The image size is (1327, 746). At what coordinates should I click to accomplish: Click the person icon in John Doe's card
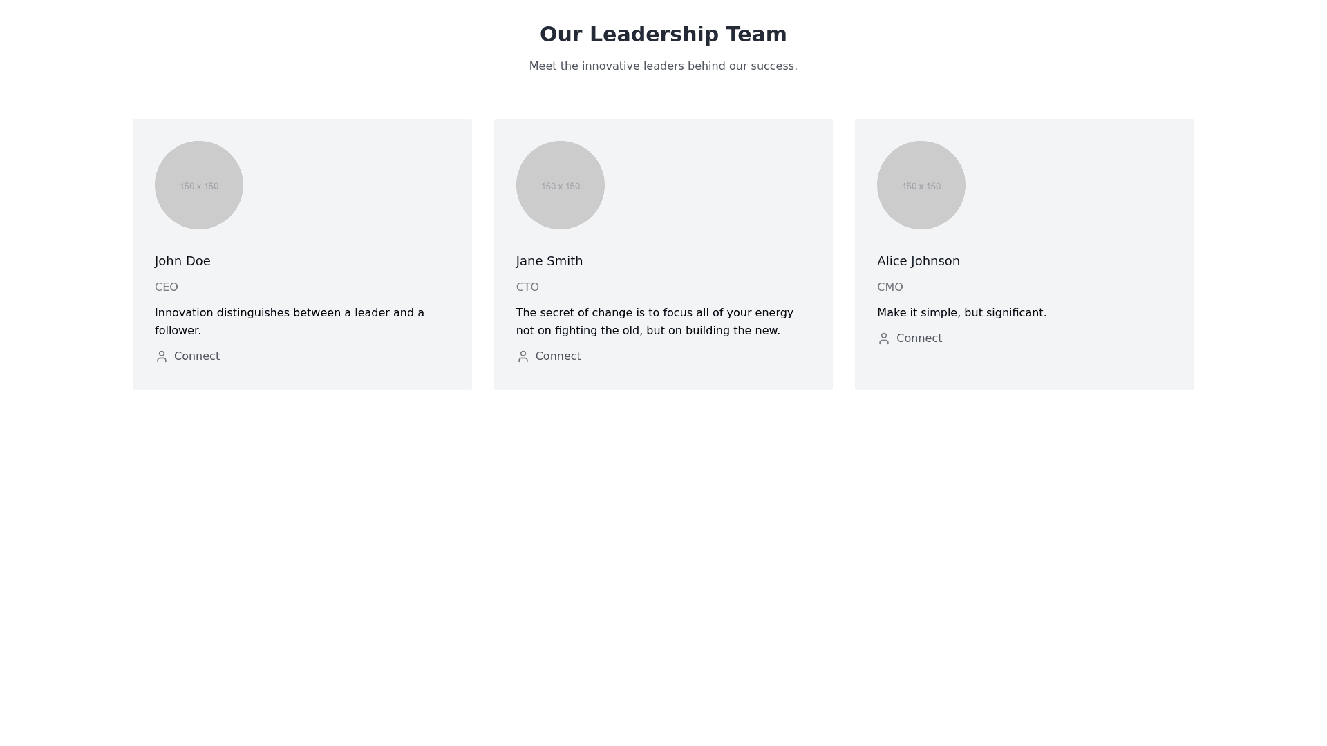pyautogui.click(x=162, y=356)
